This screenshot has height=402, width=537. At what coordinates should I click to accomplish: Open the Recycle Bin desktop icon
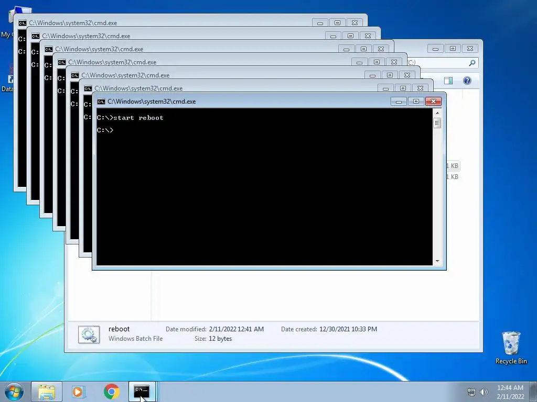[511, 348]
